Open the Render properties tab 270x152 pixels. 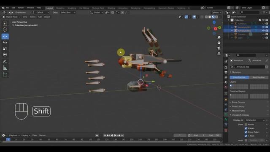(x=226, y=68)
